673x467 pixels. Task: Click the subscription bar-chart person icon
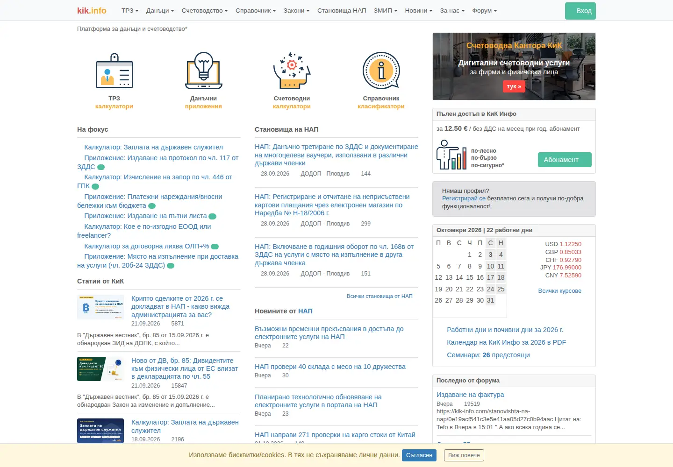(x=451, y=155)
